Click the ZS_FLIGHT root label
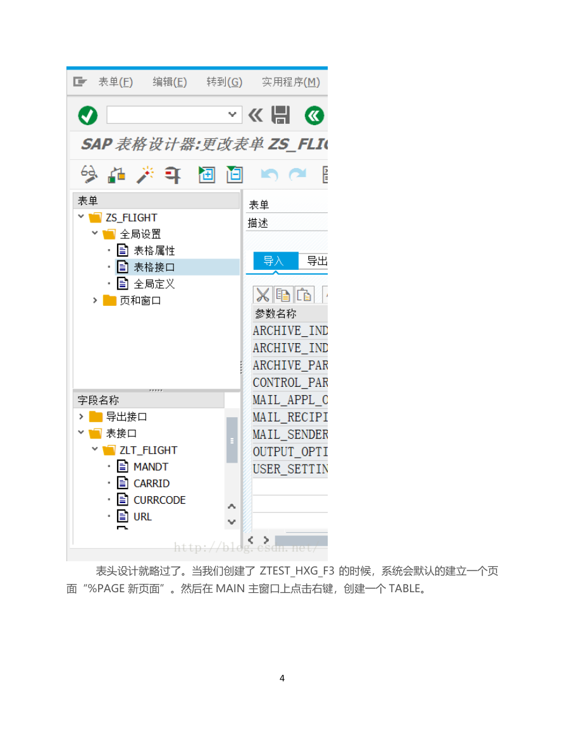565x730 pixels. [x=132, y=217]
